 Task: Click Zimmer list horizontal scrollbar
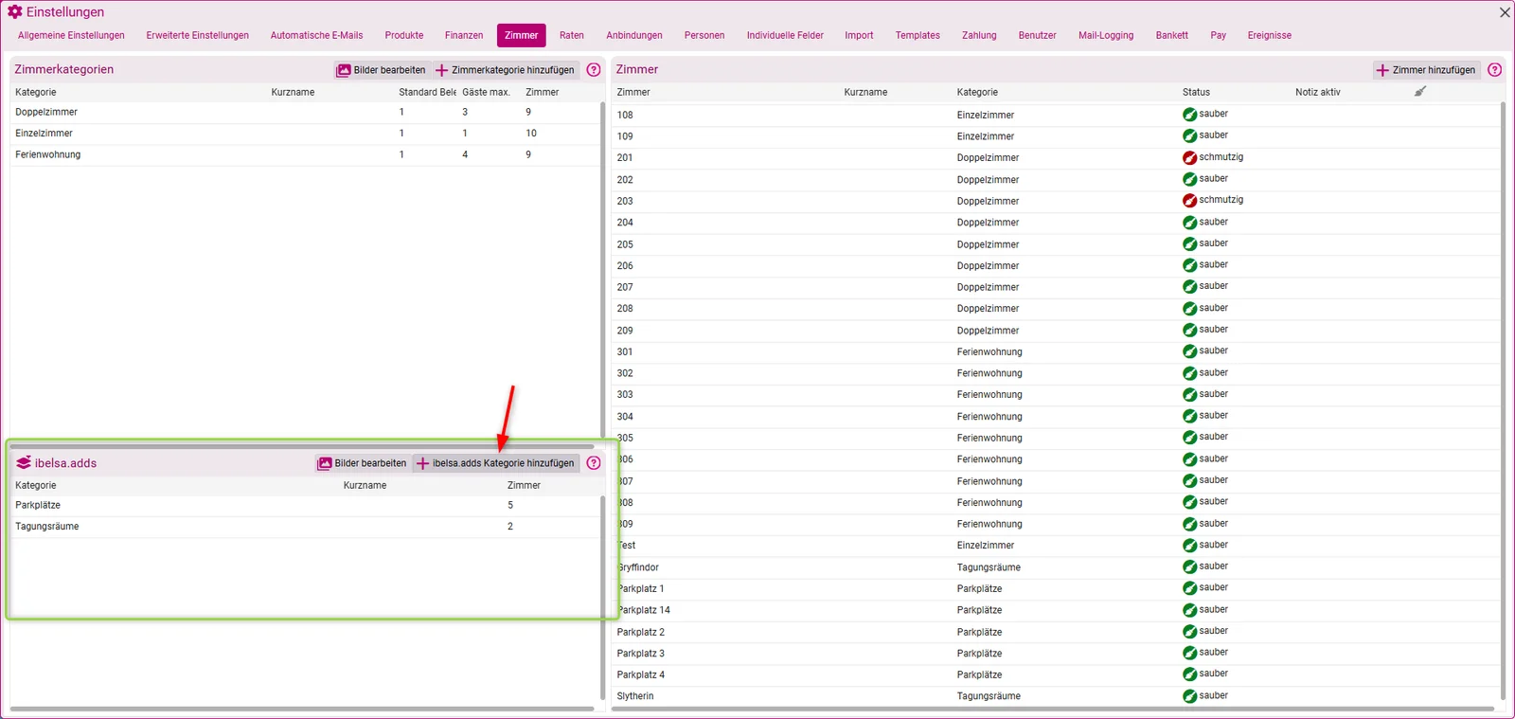[1053, 709]
